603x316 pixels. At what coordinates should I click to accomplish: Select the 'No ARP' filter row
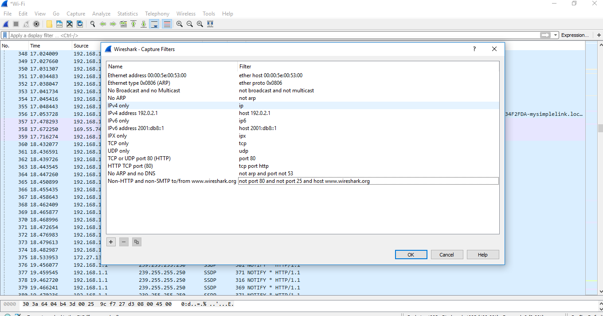pyautogui.click(x=302, y=98)
